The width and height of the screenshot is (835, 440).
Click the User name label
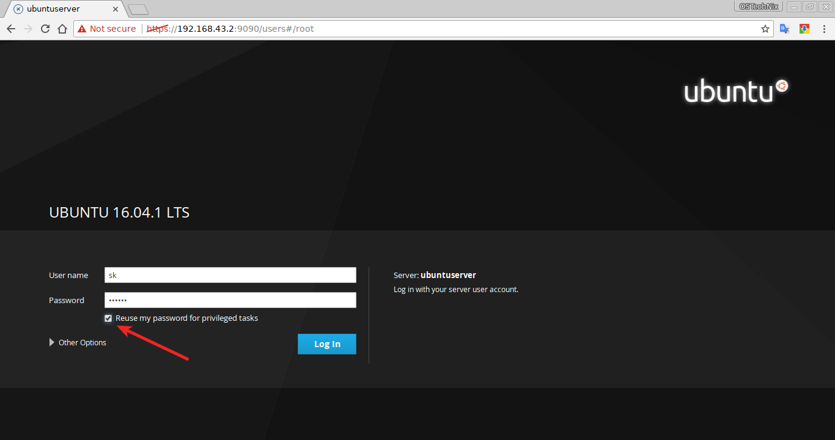68,276
